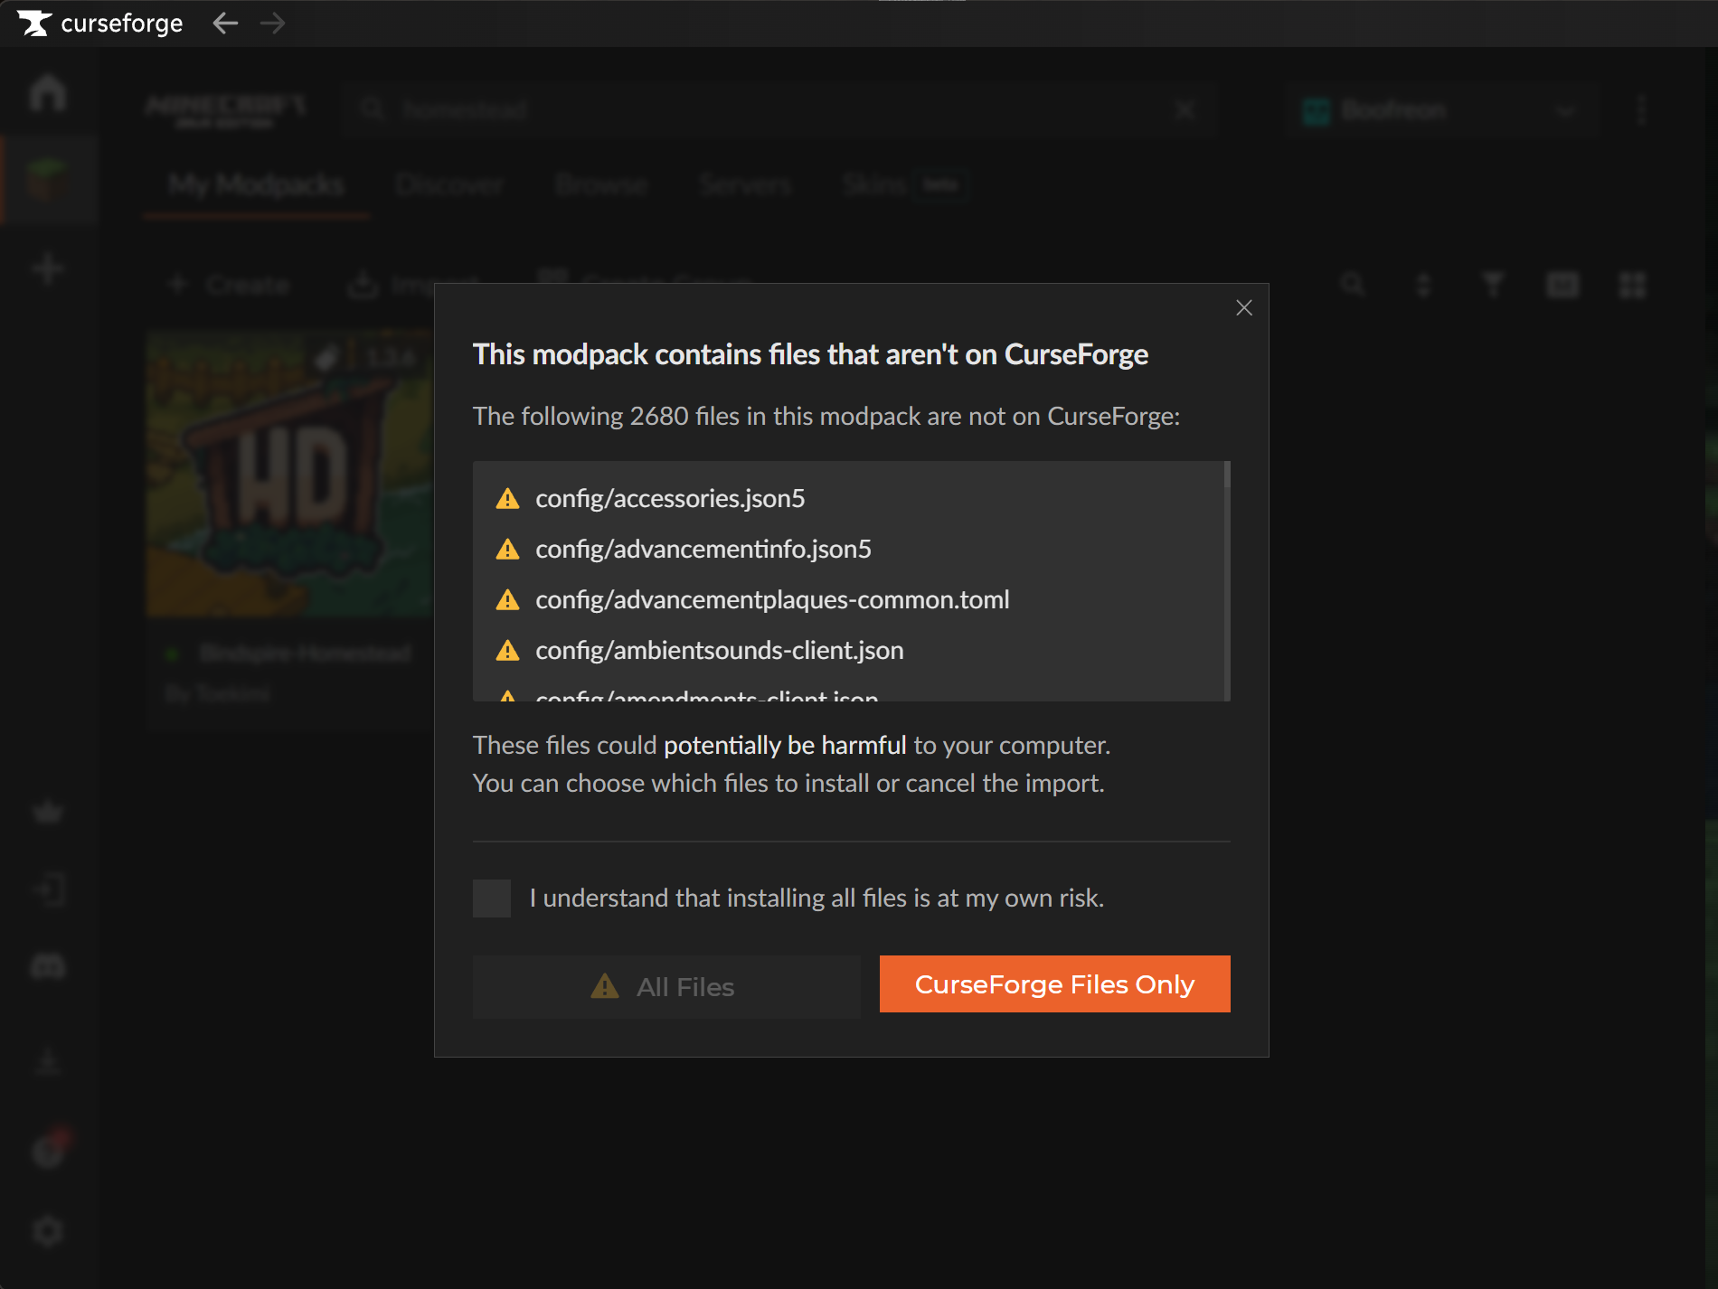This screenshot has width=1718, height=1289.
Task: Open the Discord sidebar icon
Action: point(48,967)
